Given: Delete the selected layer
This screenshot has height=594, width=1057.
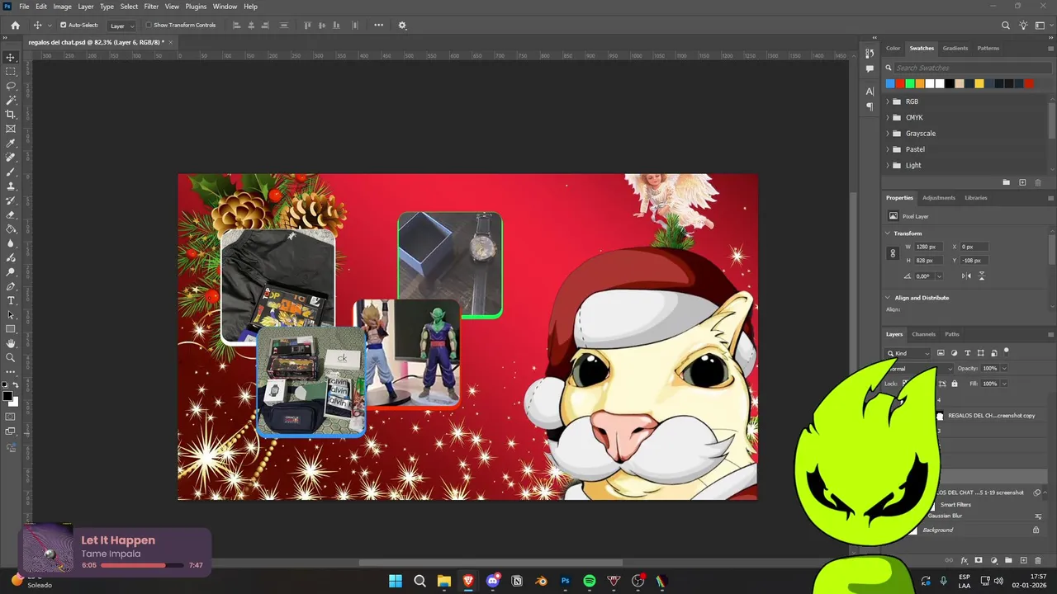Looking at the screenshot, I should [1038, 561].
